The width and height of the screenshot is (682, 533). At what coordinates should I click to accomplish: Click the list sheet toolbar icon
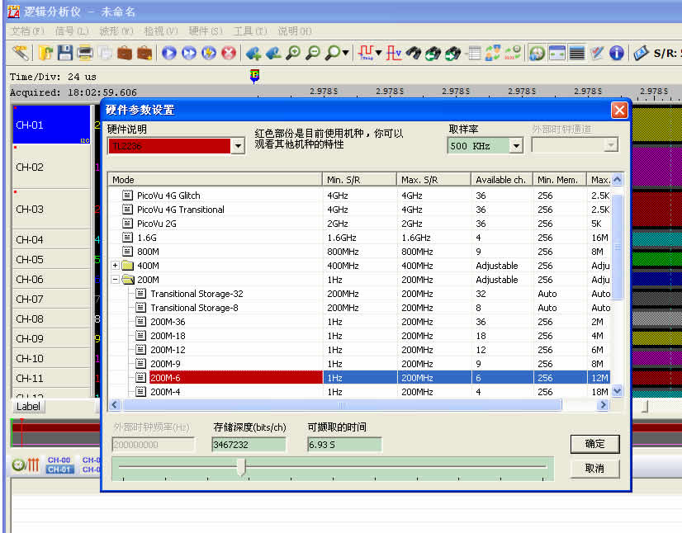coord(474,53)
